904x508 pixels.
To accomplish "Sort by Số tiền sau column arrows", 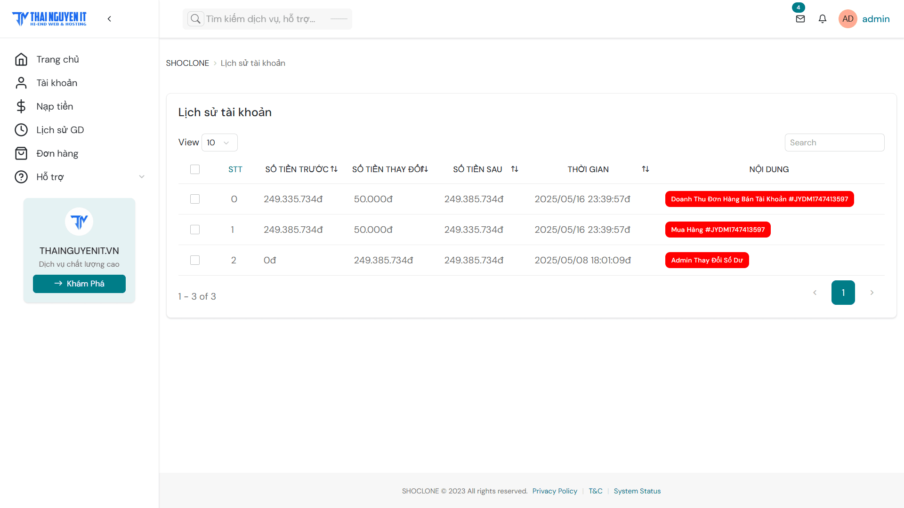I will (515, 169).
